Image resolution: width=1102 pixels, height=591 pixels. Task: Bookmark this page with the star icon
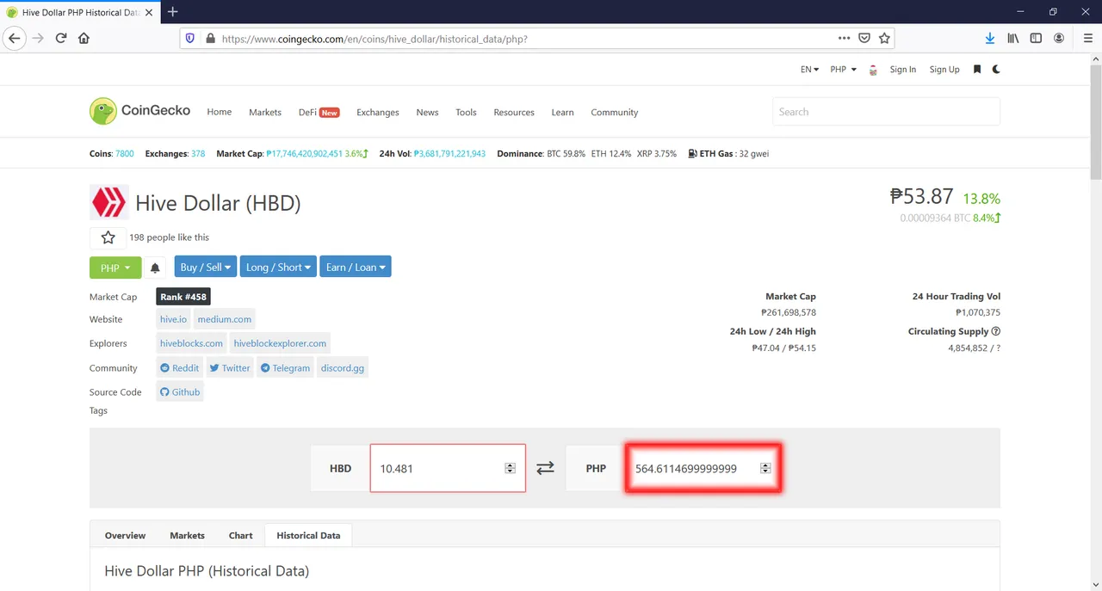[x=884, y=38]
